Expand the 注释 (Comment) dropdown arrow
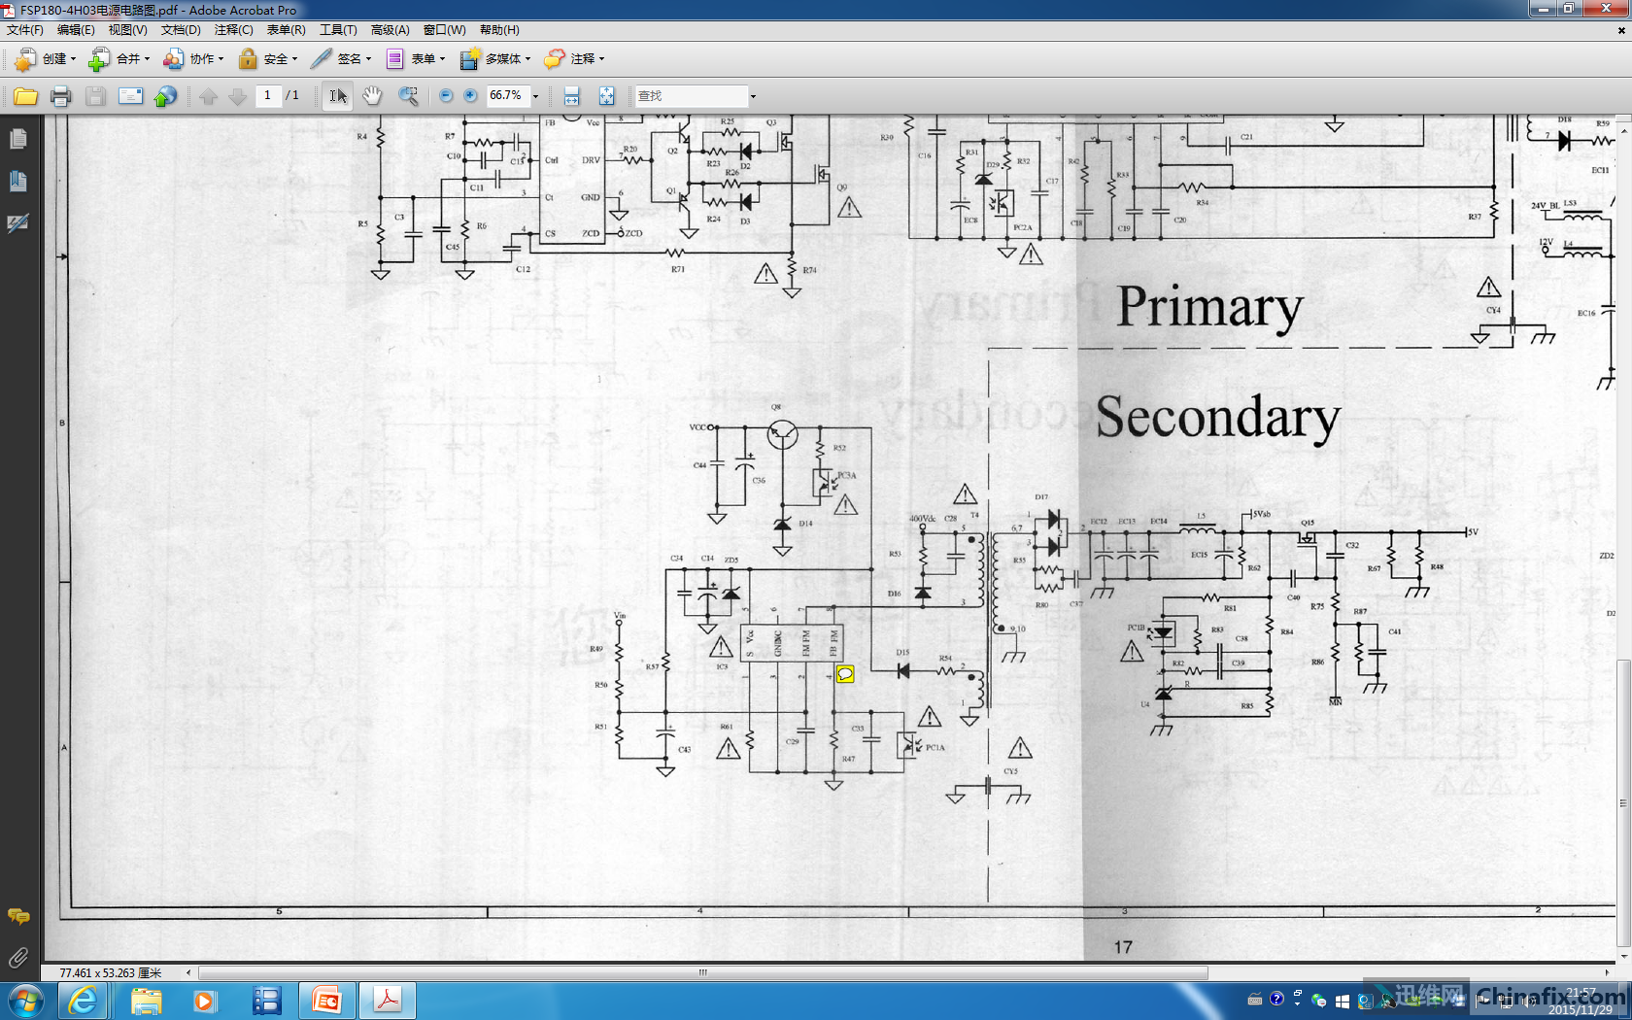The image size is (1632, 1020). pos(601,59)
